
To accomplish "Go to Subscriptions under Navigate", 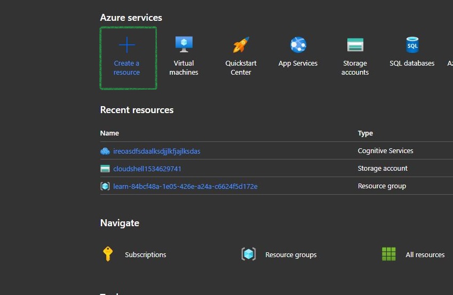I will [146, 254].
